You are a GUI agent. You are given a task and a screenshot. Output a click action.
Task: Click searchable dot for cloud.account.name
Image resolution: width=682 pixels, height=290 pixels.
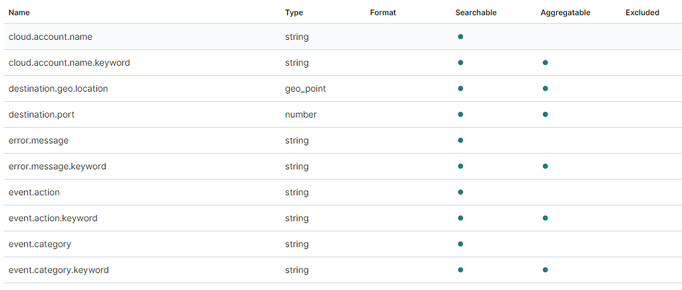(x=460, y=37)
